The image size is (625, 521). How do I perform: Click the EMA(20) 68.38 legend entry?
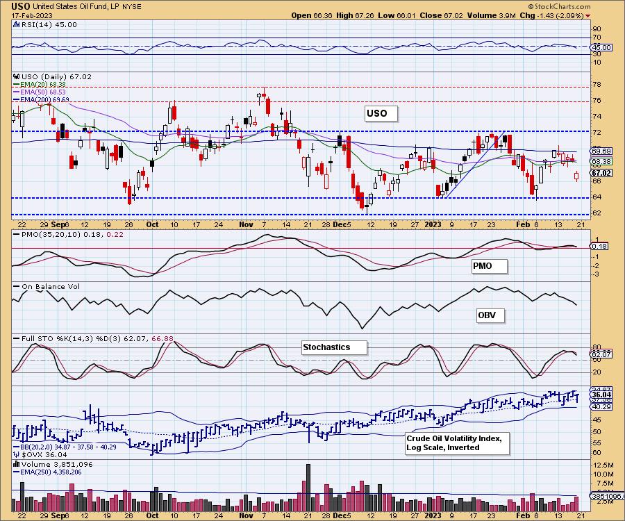point(40,85)
